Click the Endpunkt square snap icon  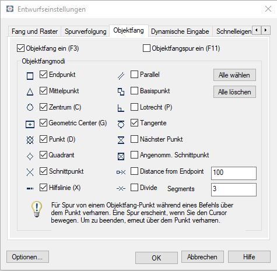[30, 76]
